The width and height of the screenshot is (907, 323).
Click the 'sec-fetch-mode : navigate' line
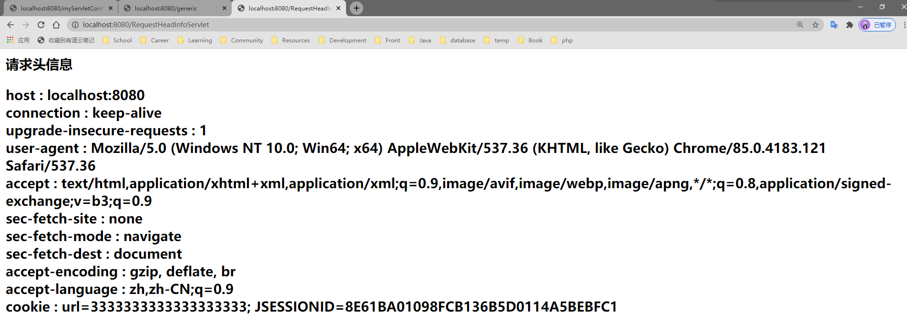[x=93, y=236]
